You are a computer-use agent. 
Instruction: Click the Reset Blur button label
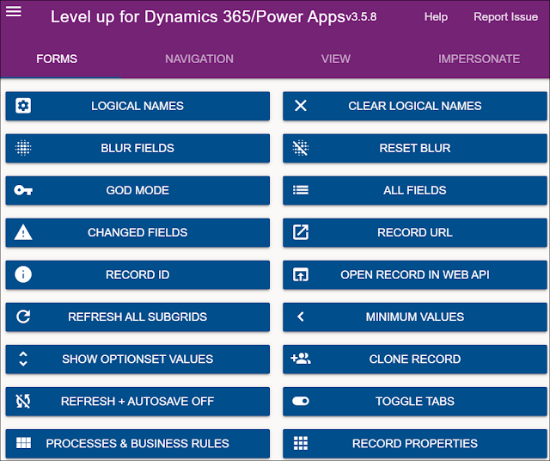414,148
